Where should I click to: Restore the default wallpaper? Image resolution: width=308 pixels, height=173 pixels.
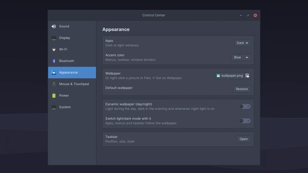(242, 89)
